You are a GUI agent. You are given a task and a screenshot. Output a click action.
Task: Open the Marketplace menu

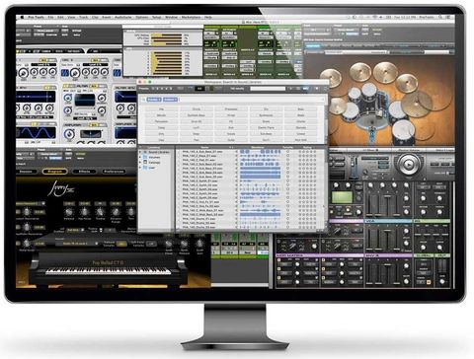pyautogui.click(x=191, y=17)
